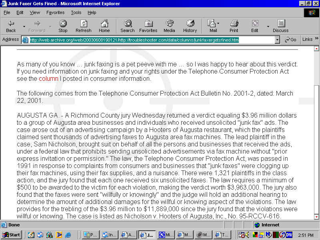Click the page icon in address bar

click(25, 40)
